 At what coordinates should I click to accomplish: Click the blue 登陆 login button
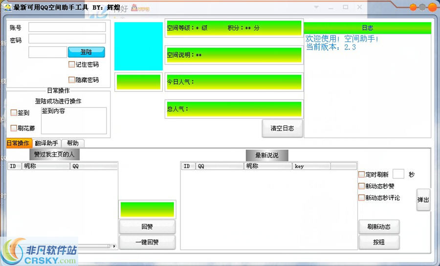click(87, 52)
